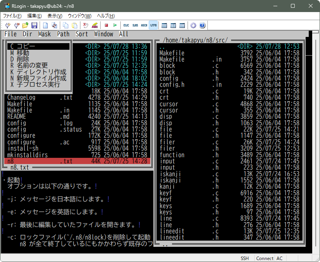Viewport: 320px width, 262px height.
Task: Switch encoding to SJIS
Action: [x=135, y=25]
